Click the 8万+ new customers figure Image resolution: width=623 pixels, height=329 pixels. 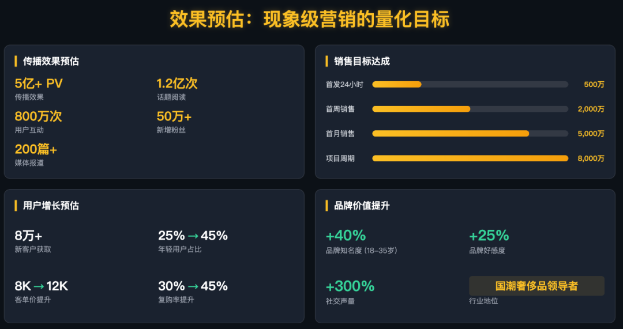tap(28, 236)
